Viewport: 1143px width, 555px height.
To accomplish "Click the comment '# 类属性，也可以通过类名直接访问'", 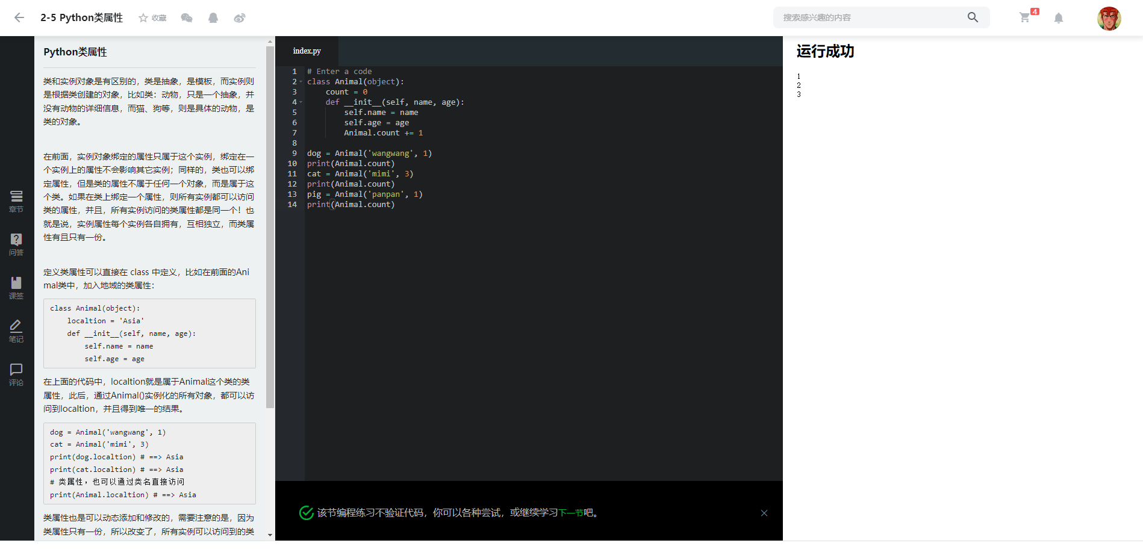I will point(117,482).
